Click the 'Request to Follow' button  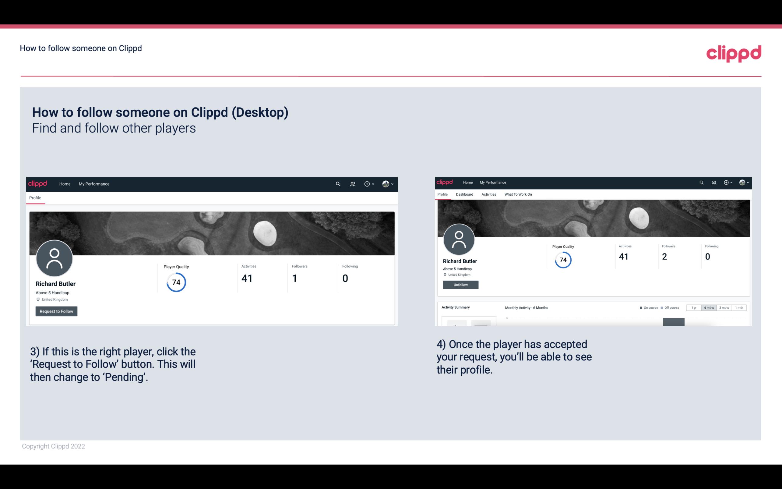tap(56, 311)
